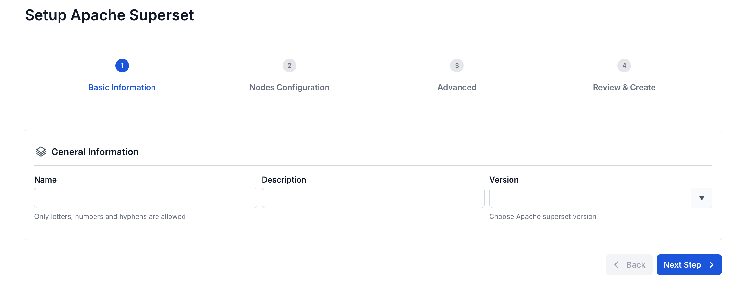
Task: Click the step 4 circle indicator
Action: [x=624, y=66]
